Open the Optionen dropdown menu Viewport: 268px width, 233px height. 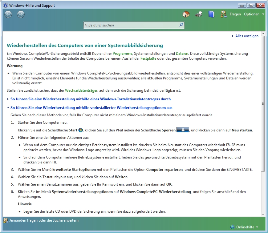(254, 14)
